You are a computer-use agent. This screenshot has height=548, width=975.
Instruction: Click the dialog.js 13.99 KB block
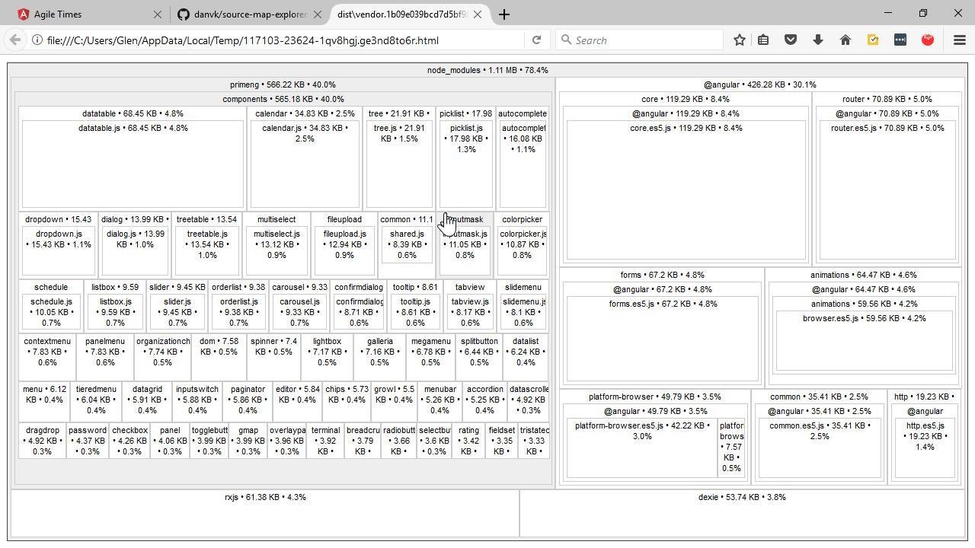135,250
